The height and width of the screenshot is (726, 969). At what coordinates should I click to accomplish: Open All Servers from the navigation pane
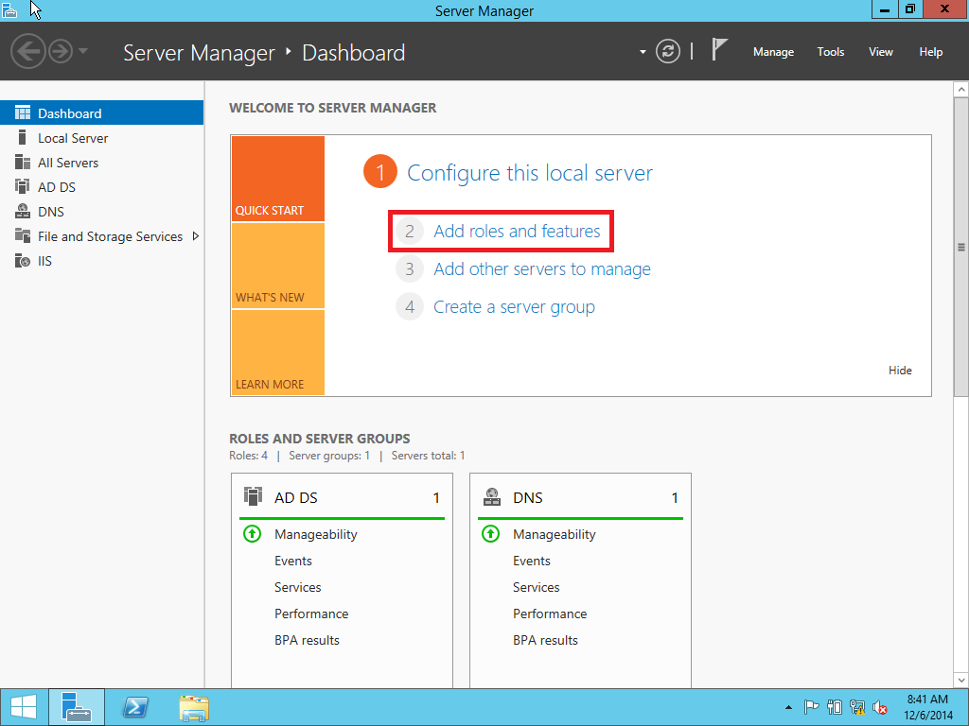70,162
